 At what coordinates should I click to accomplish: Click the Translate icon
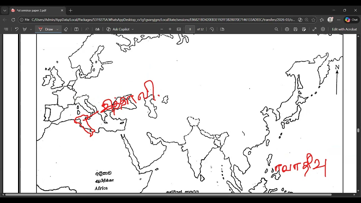click(97, 29)
